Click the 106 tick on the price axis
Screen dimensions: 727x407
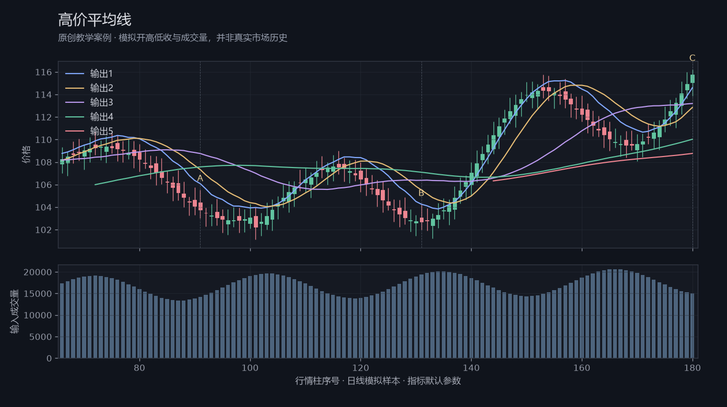44,185
